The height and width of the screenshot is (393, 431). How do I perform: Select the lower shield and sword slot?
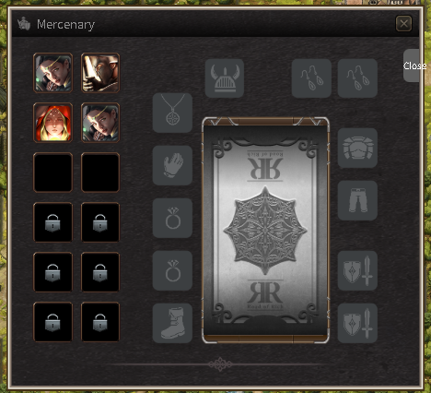(x=357, y=323)
